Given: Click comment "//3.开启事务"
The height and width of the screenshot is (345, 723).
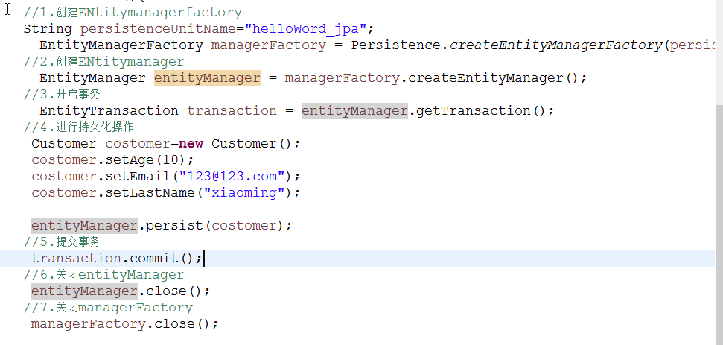Looking at the screenshot, I should coord(62,94).
